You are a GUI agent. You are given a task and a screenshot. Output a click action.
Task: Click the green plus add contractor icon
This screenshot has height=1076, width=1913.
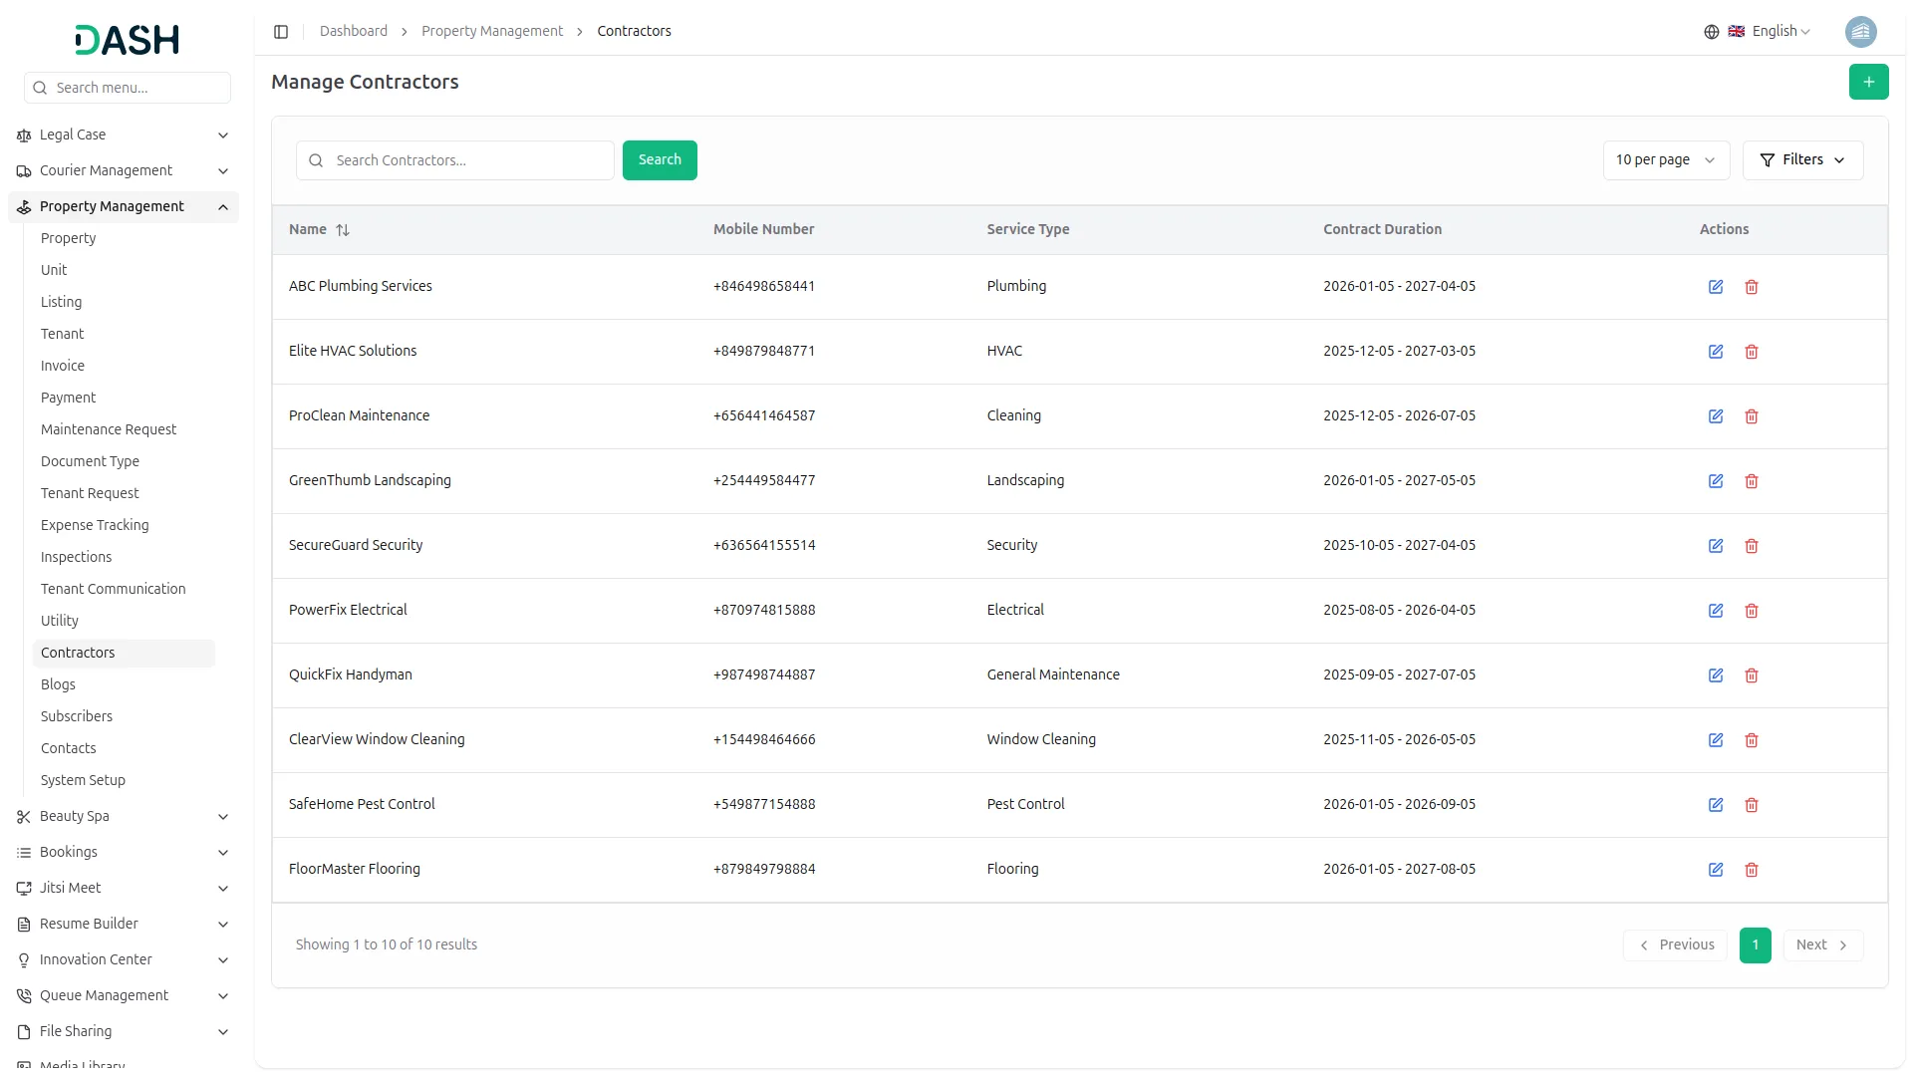1868,82
